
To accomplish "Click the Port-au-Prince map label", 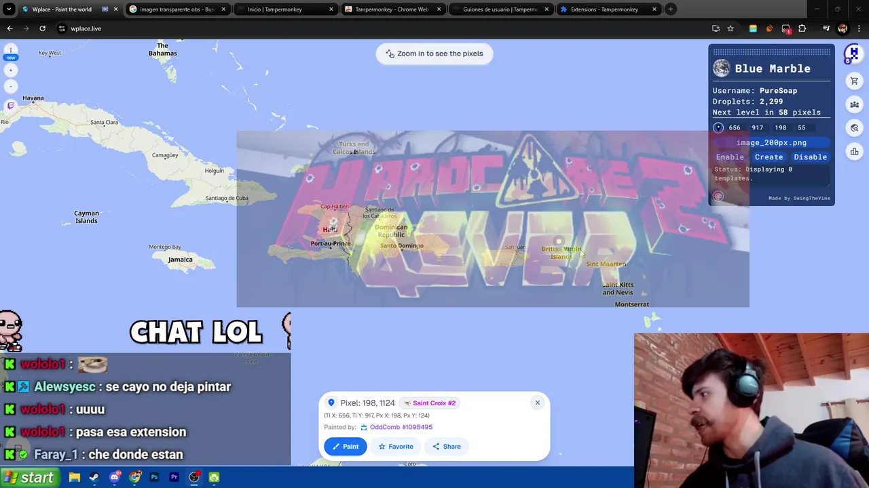I will pyautogui.click(x=331, y=243).
